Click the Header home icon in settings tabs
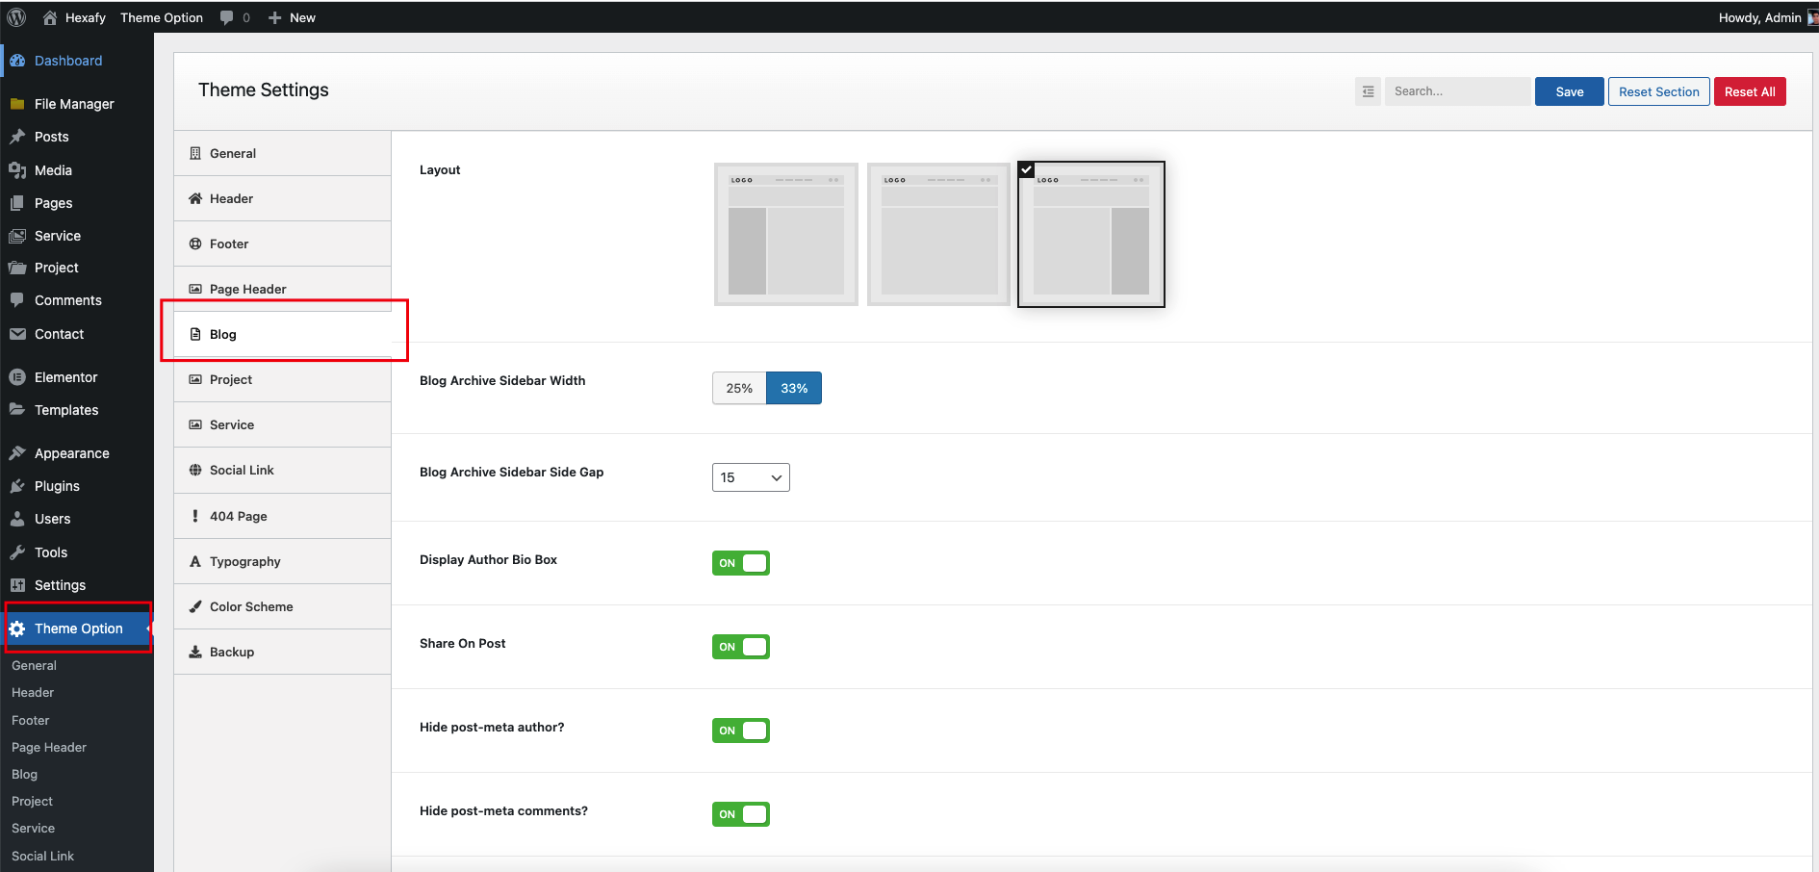The image size is (1819, 872). [195, 198]
